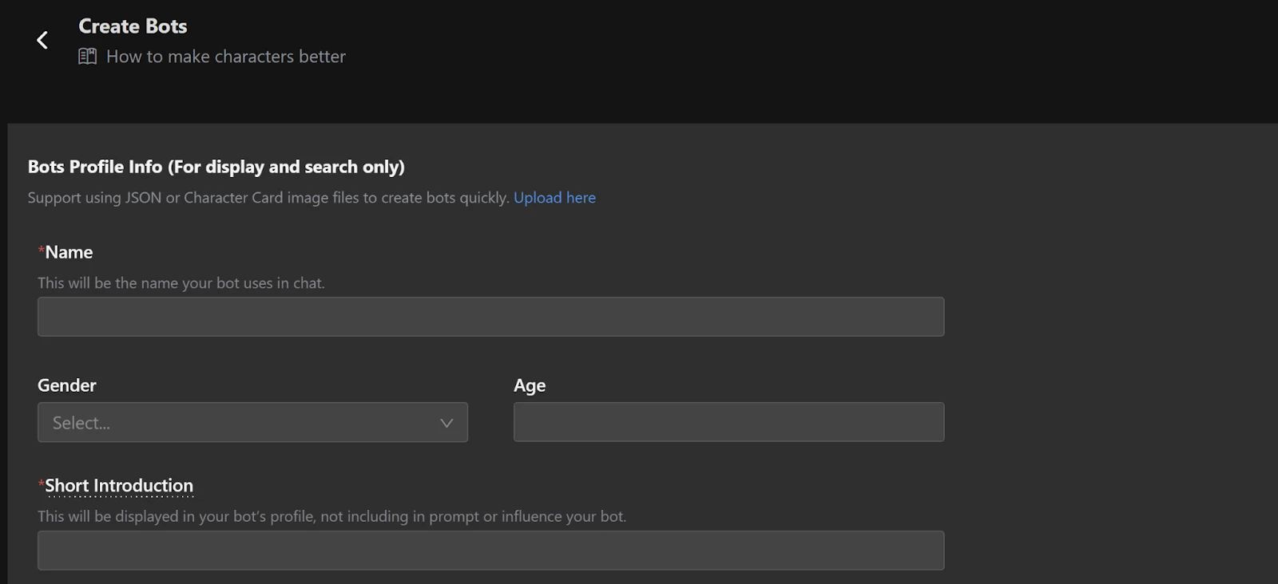This screenshot has height=584, width=1278.
Task: Click the Select... placeholder in Gender
Action: tap(81, 423)
